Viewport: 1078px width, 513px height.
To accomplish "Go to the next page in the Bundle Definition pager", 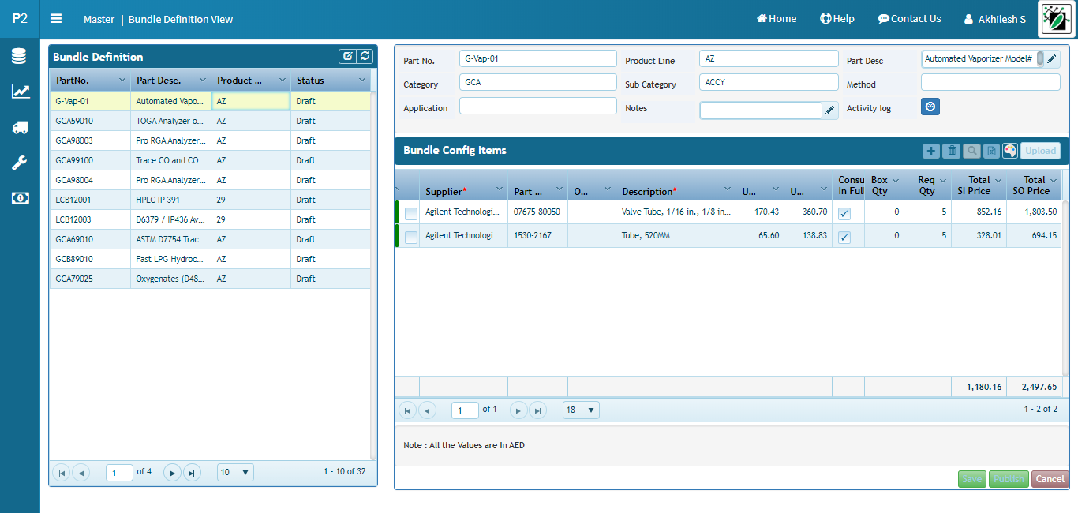I will click(x=172, y=473).
